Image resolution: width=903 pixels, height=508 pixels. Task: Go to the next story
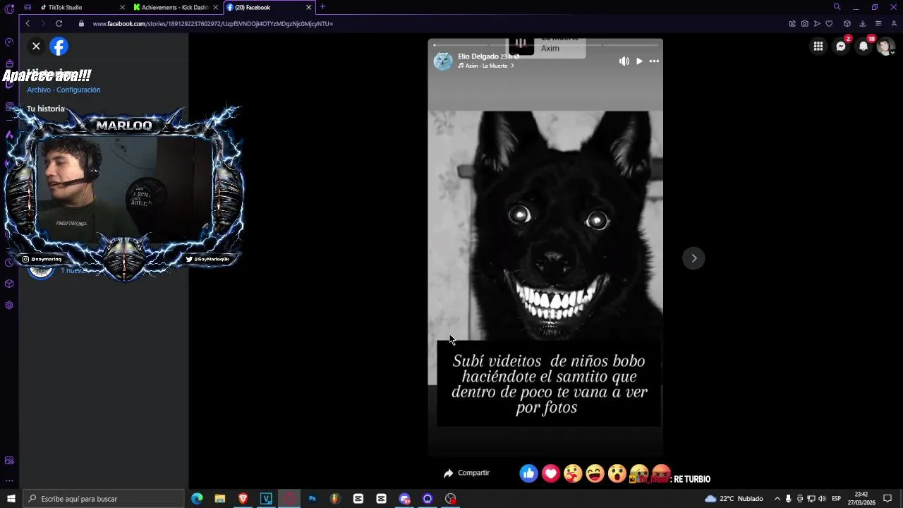click(693, 258)
